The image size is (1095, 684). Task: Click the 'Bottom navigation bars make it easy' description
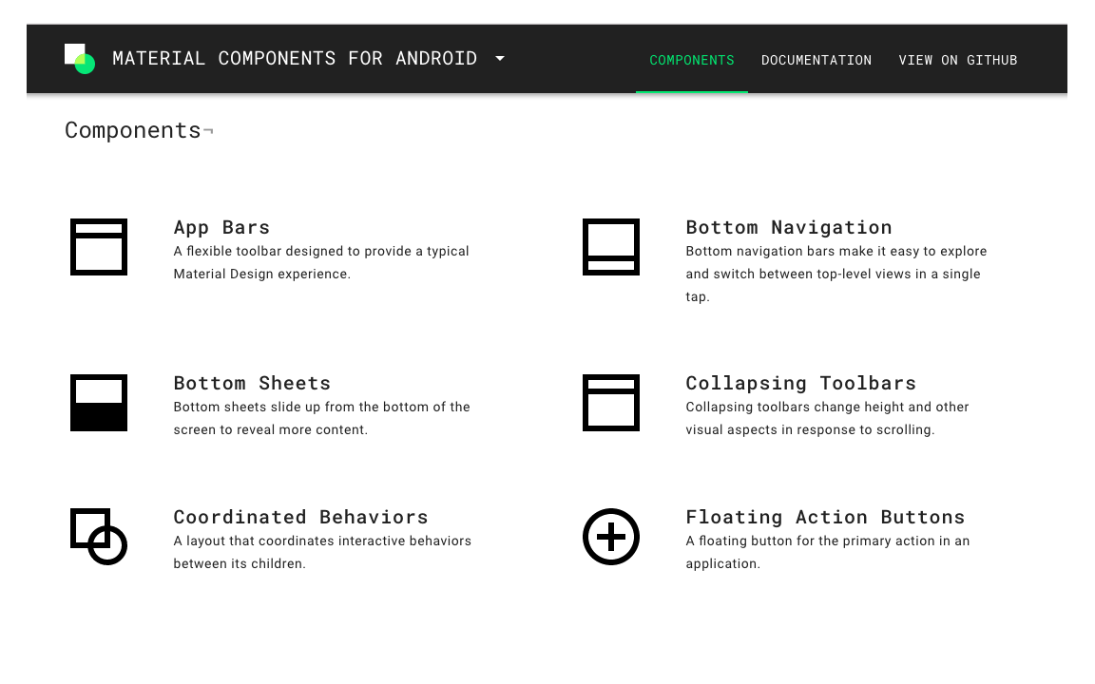point(836,274)
